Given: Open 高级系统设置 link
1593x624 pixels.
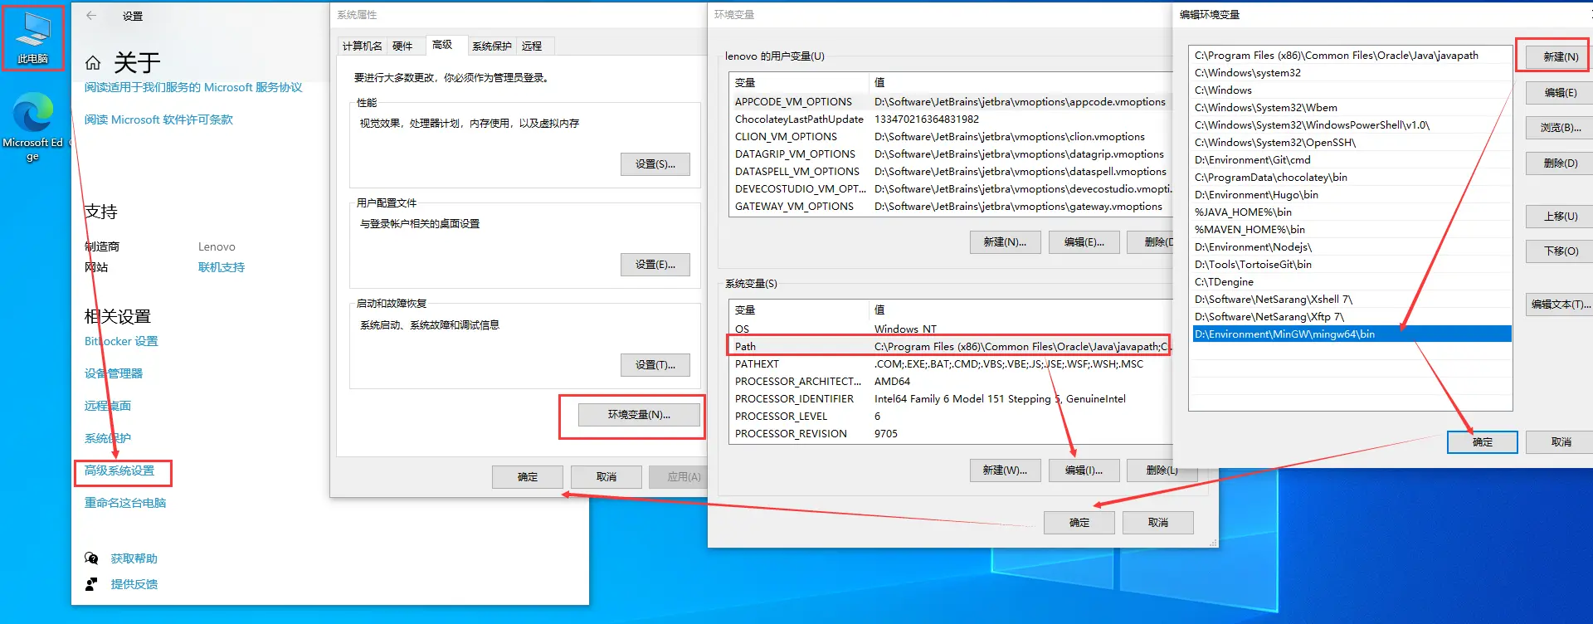Looking at the screenshot, I should 119,470.
